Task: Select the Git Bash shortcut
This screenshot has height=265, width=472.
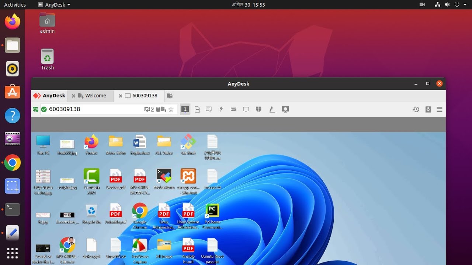Action: coord(188,145)
